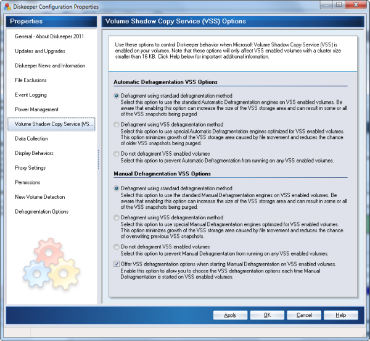Open Proxy Settings page
Screen dimensions: 370x341
coord(30,168)
